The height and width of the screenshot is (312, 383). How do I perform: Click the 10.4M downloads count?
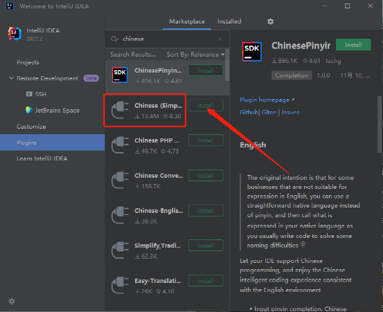tap(147, 116)
